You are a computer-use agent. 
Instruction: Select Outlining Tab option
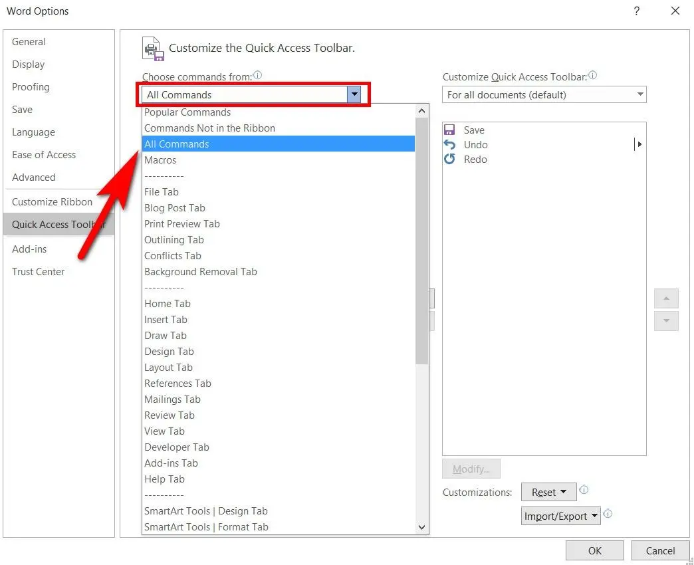point(279,240)
